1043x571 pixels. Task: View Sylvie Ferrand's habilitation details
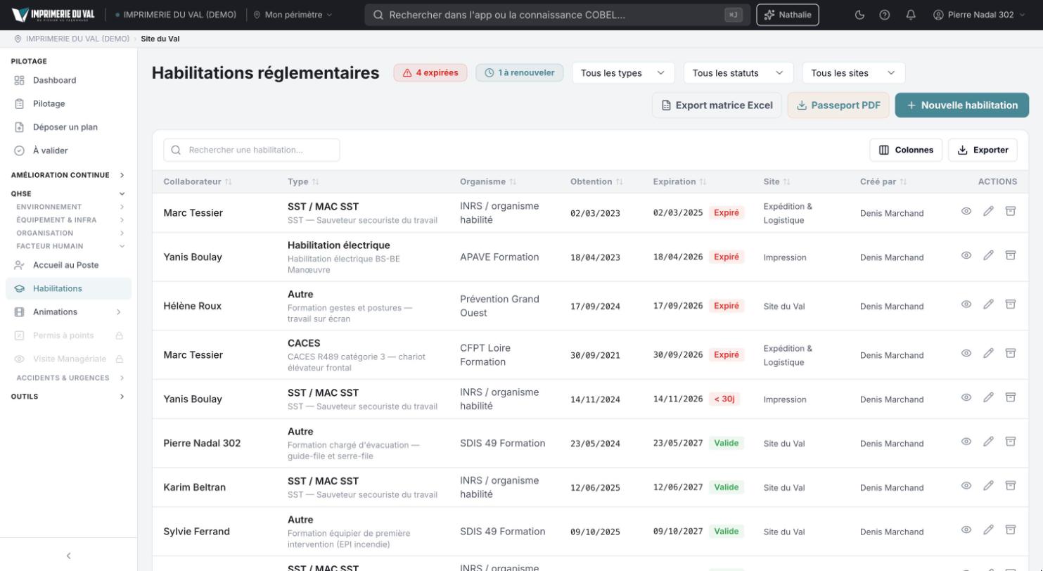966,530
